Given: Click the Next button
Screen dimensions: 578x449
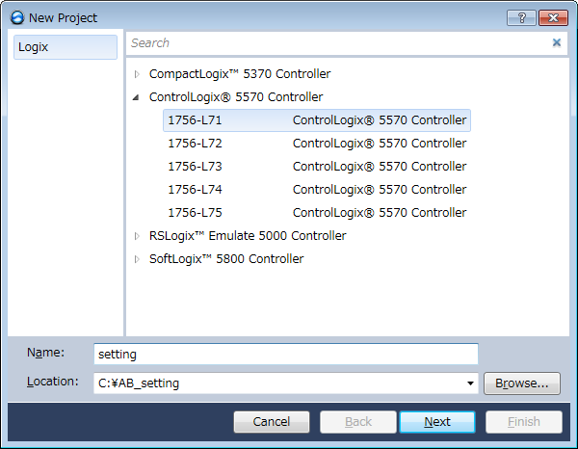Looking at the screenshot, I should tap(437, 422).
